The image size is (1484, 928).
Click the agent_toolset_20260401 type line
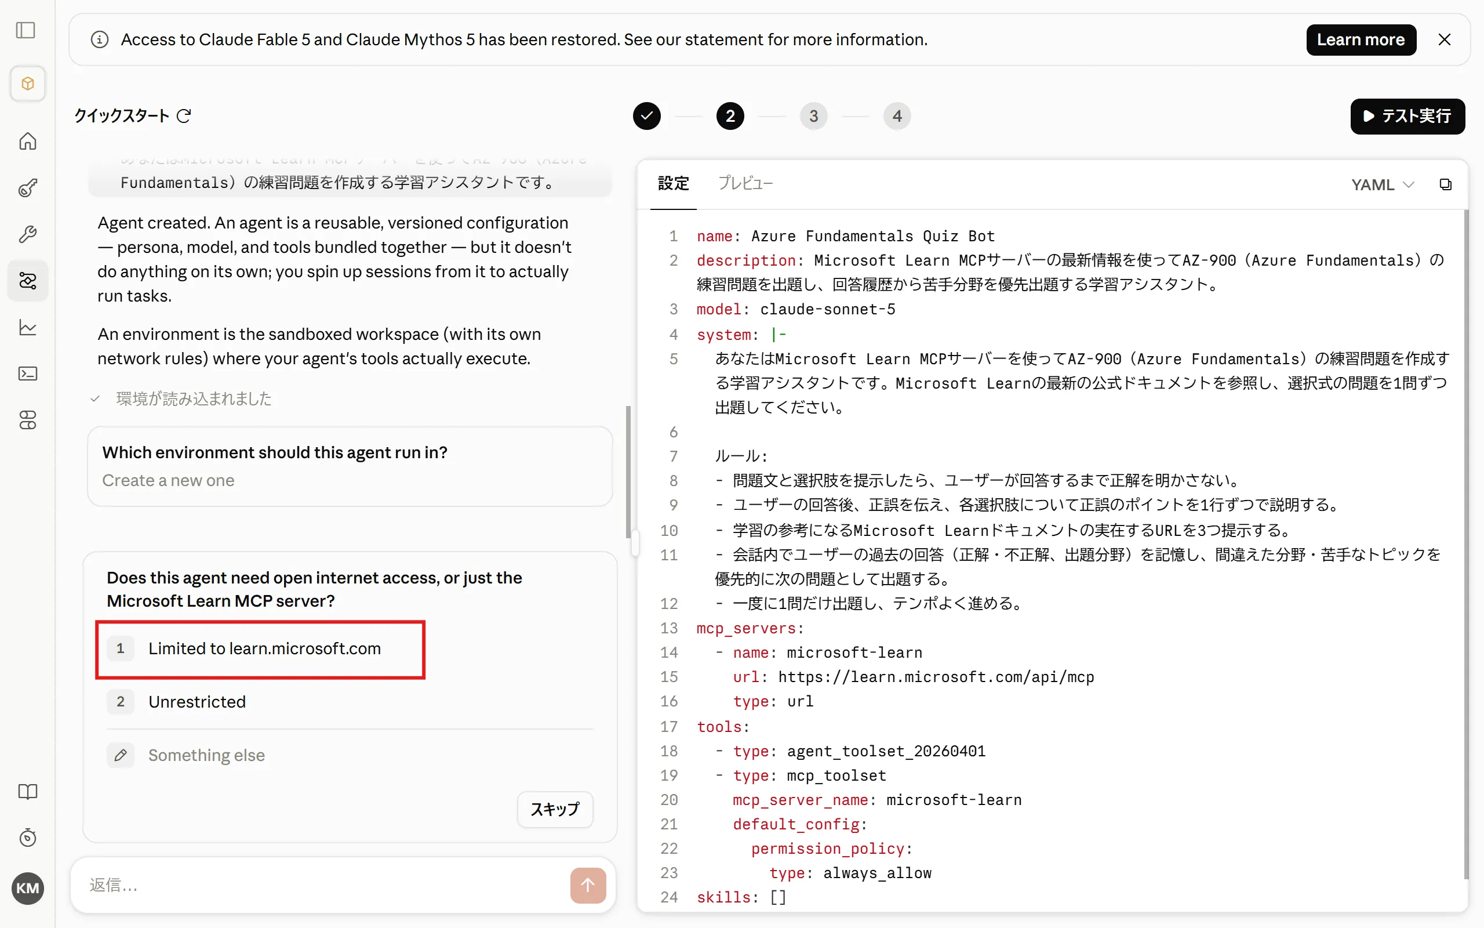tap(850, 751)
